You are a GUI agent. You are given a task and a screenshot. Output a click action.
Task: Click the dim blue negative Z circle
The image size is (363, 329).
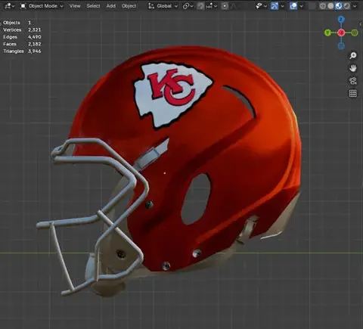[341, 46]
